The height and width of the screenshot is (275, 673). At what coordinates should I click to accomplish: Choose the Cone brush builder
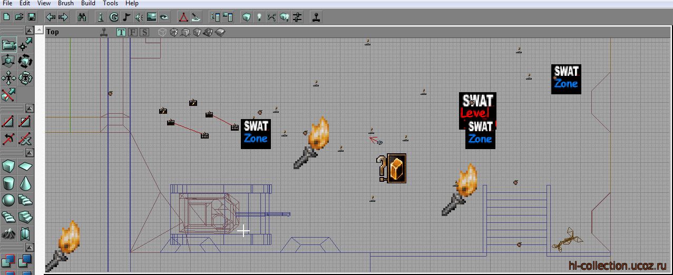click(x=25, y=183)
